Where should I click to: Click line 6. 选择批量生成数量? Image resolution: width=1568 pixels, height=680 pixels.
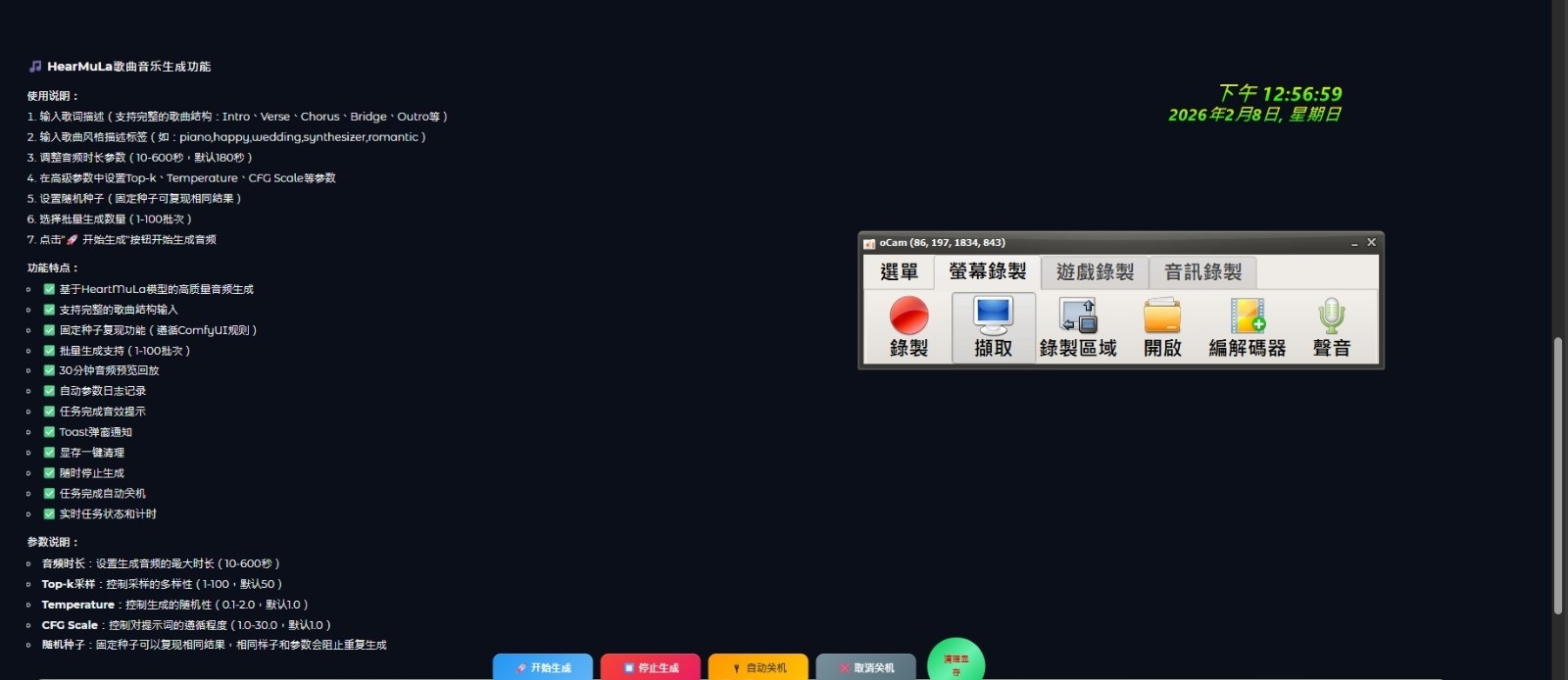[110, 219]
